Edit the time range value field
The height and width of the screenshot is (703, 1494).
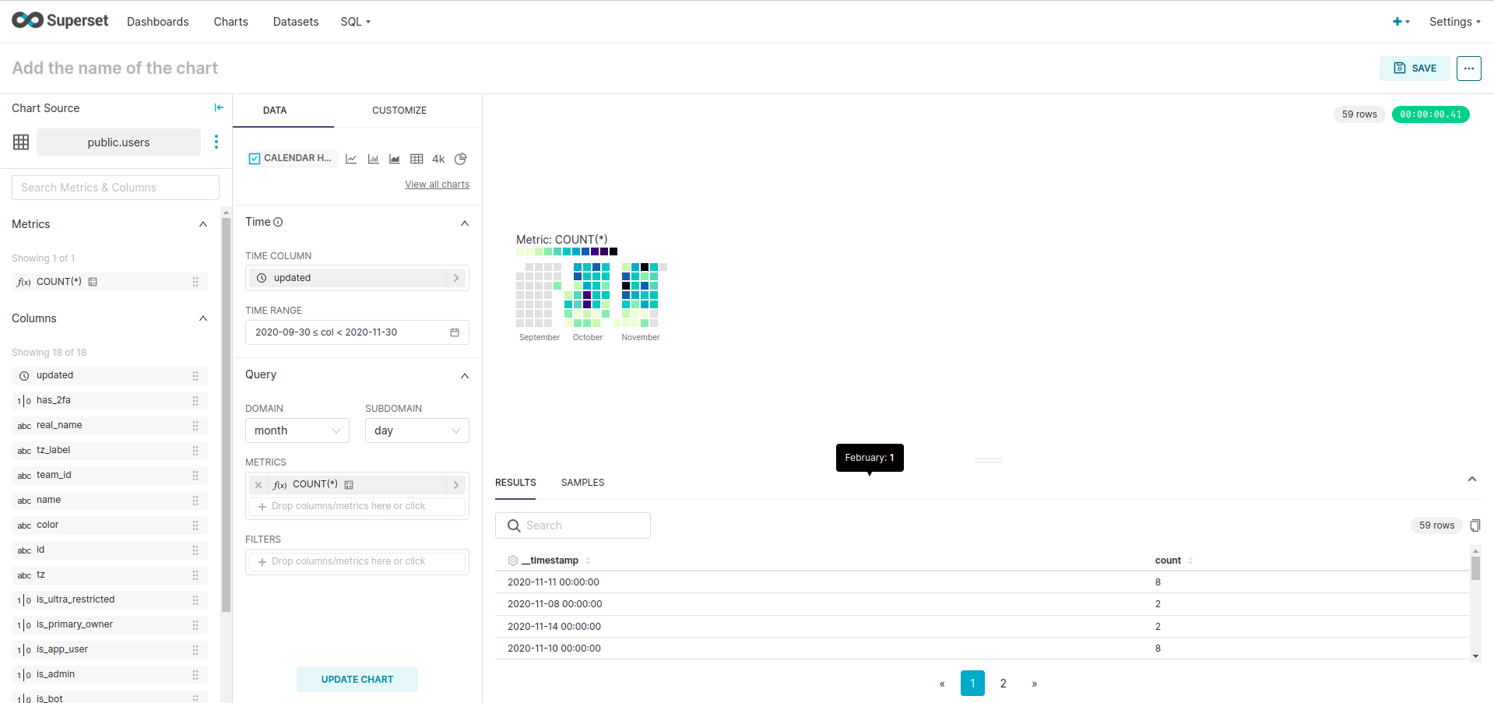(357, 332)
